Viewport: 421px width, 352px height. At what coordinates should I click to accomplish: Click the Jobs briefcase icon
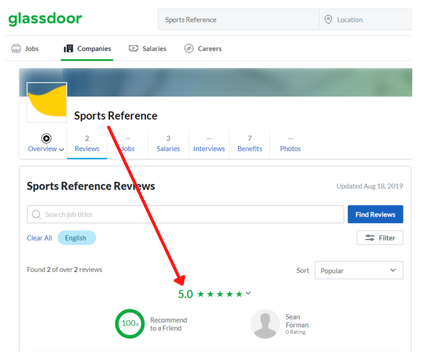[x=16, y=49]
